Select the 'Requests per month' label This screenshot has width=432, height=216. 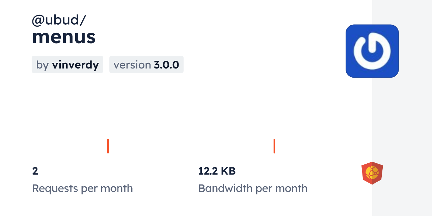point(82,188)
